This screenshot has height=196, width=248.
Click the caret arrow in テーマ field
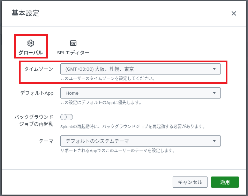click(215, 141)
